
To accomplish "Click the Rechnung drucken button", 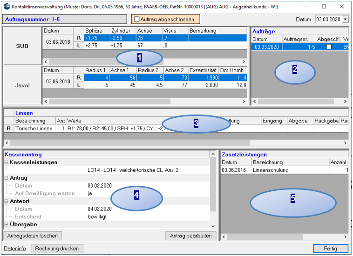I will [x=57, y=249].
